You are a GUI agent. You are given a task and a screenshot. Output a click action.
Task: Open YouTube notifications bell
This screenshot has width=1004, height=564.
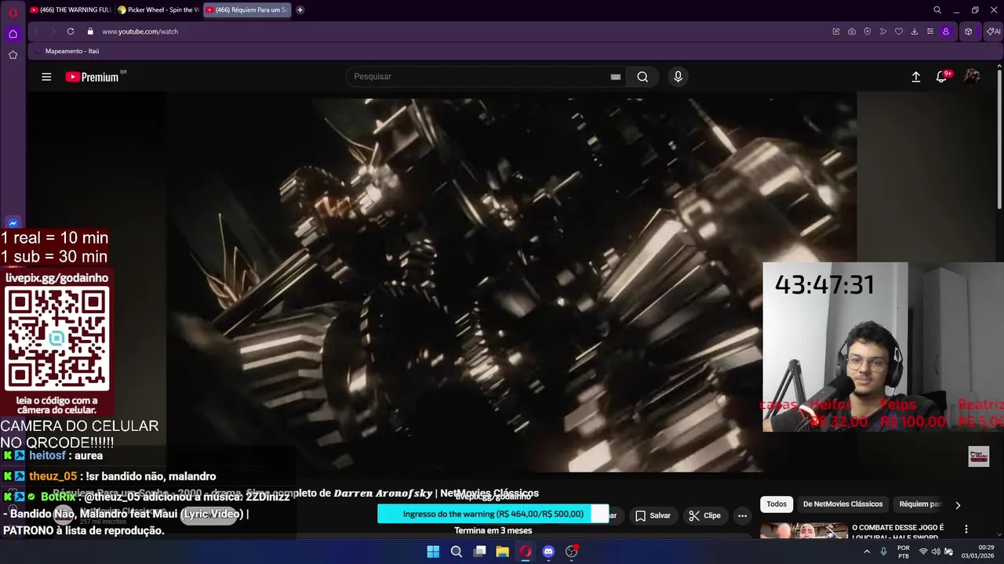coord(942,77)
